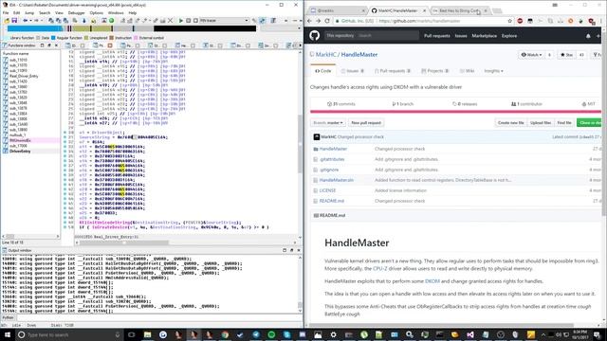Bookmark the page with the star icon
This screenshot has width=607, height=341.
[x=509, y=21]
